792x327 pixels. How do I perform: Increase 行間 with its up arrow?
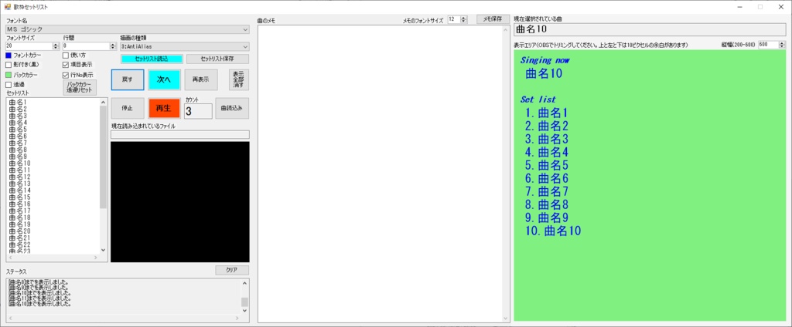(x=113, y=44)
